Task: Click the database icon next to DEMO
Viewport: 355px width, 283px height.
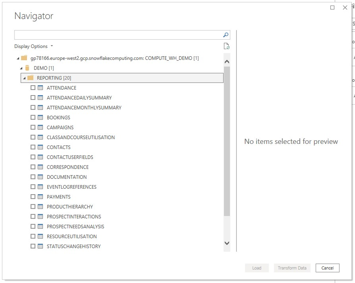Action: click(27, 68)
